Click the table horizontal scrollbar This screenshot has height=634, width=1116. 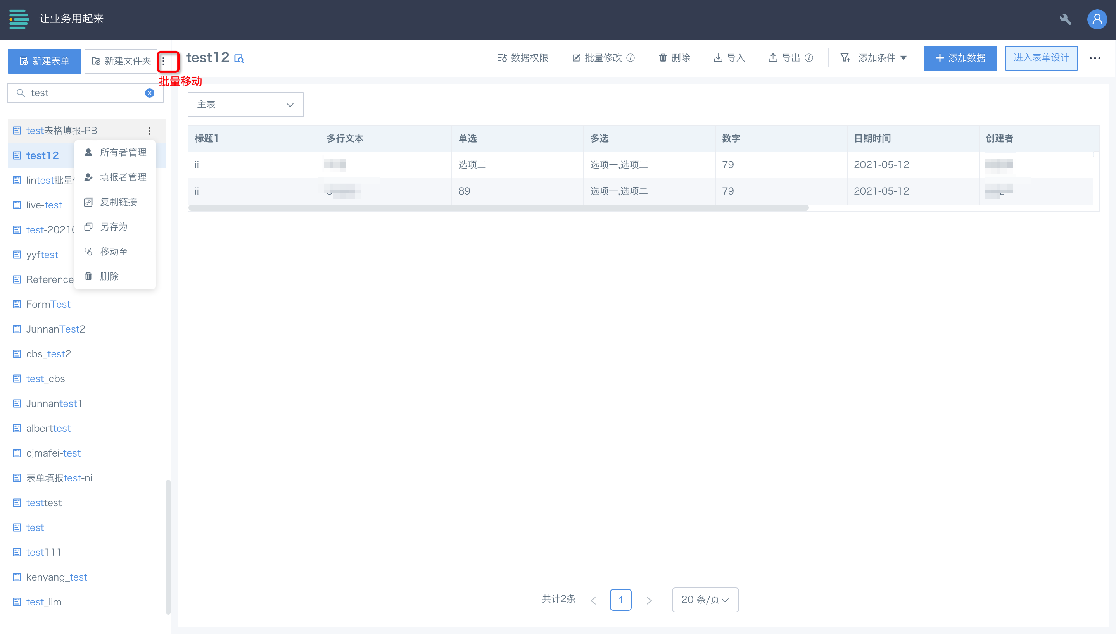tap(498, 208)
